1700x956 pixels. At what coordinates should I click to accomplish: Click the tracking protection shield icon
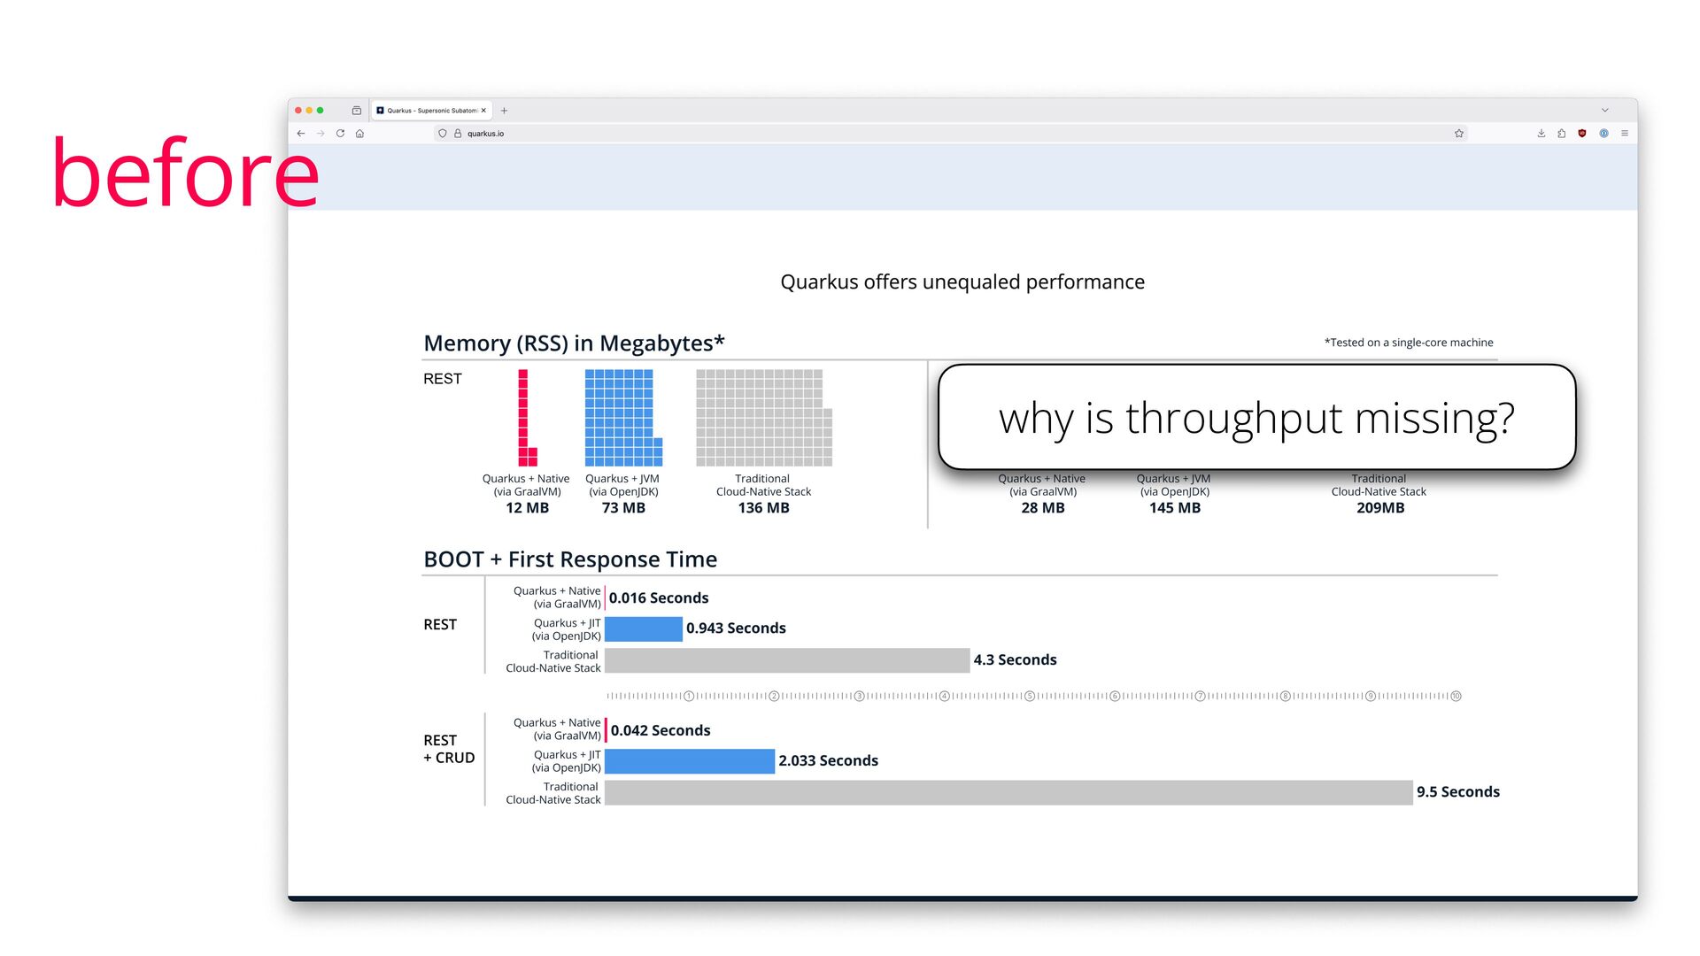point(443,134)
